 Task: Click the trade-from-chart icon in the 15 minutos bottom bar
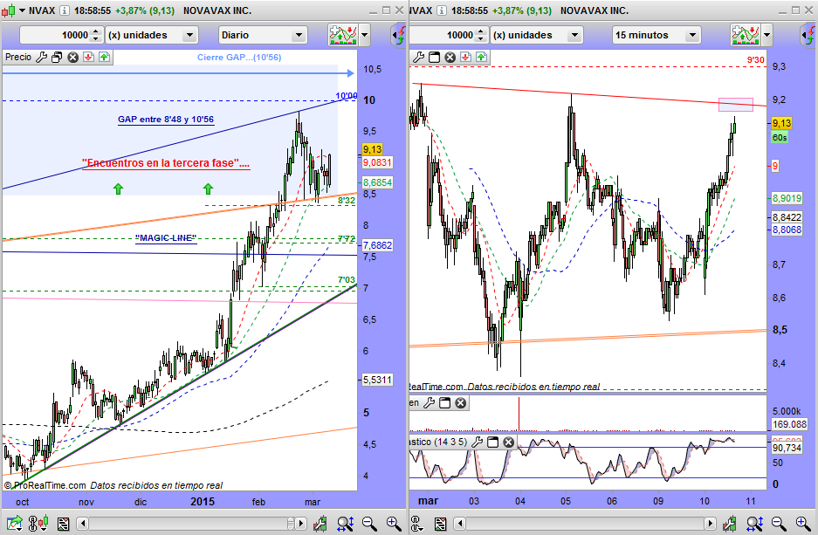[x=729, y=523]
